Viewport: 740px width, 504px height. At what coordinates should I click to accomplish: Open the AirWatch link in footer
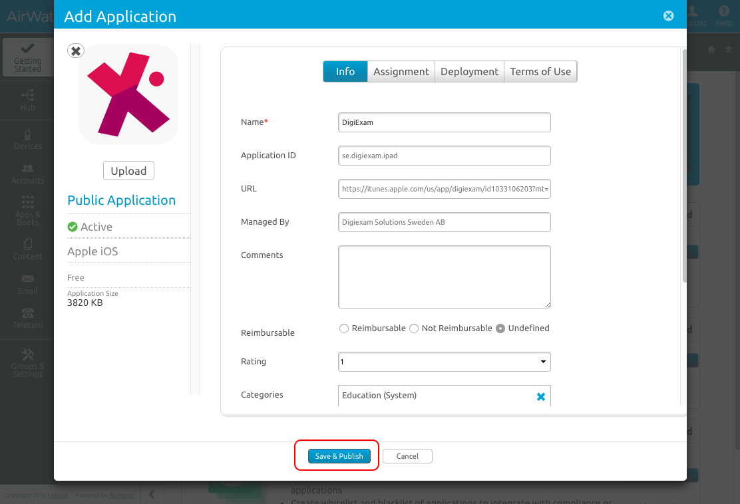pos(121,495)
